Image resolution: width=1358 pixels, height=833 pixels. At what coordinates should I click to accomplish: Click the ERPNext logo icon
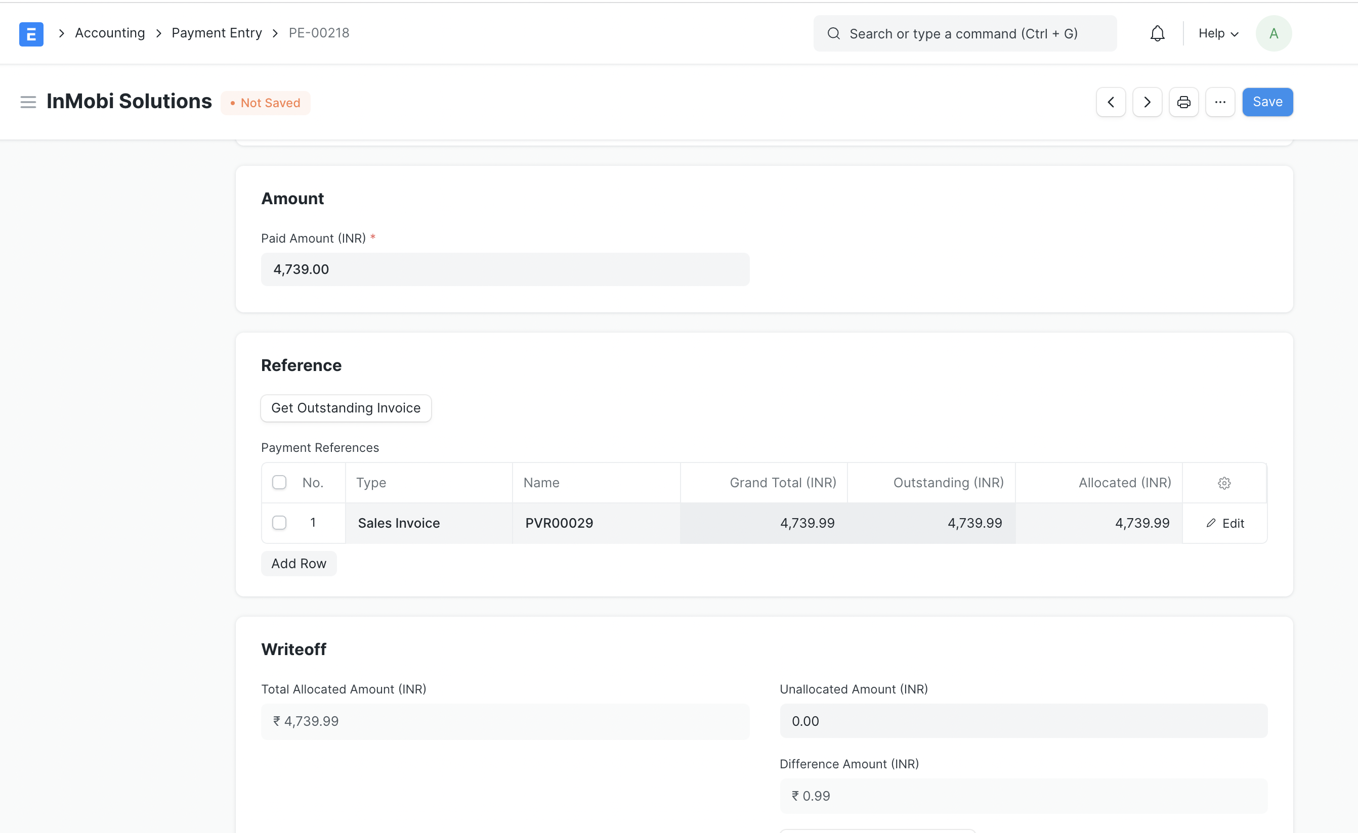tap(31, 33)
